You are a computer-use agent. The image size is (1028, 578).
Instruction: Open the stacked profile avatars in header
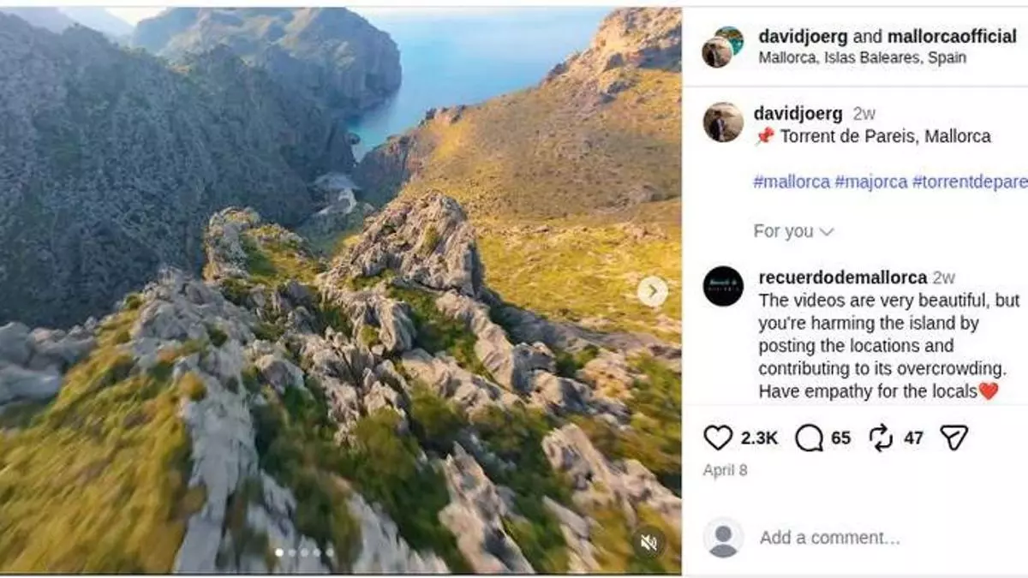tap(722, 46)
